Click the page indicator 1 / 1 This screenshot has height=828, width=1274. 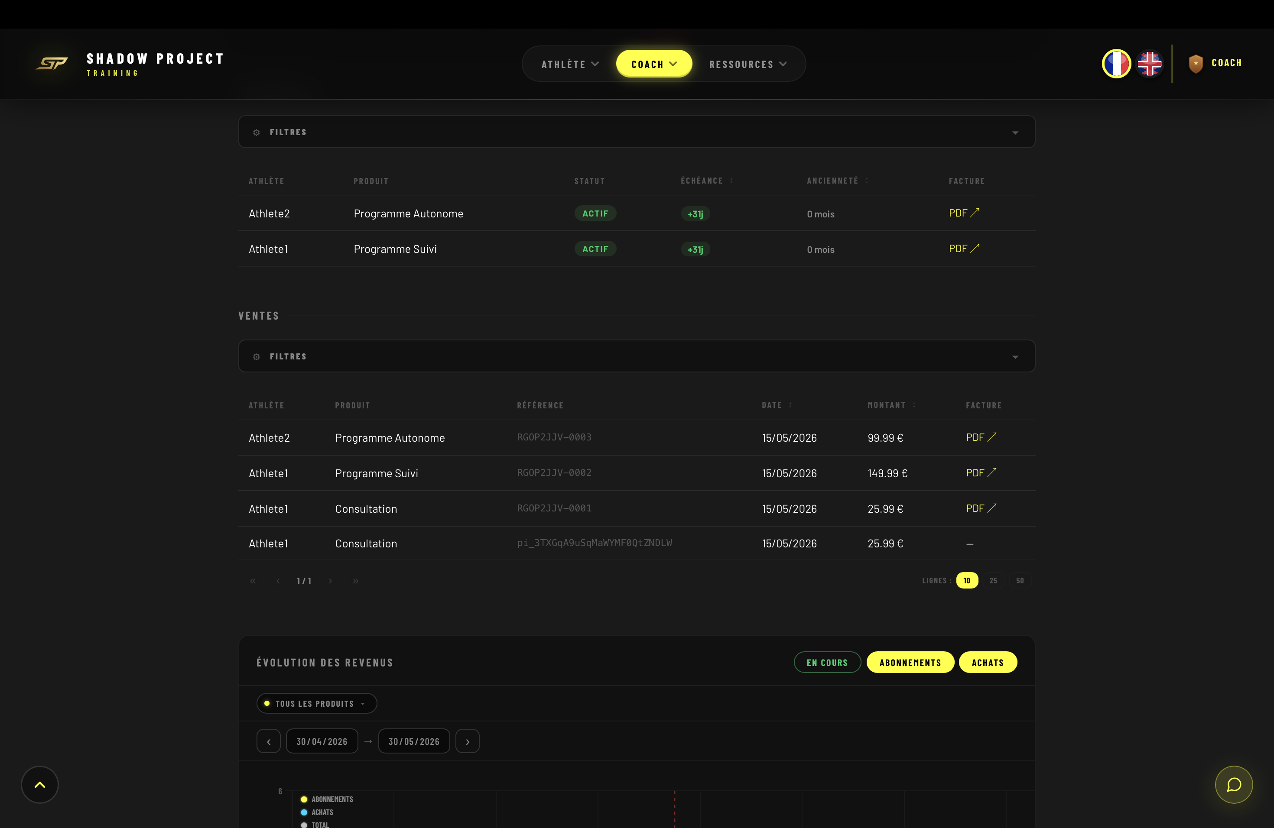(304, 581)
